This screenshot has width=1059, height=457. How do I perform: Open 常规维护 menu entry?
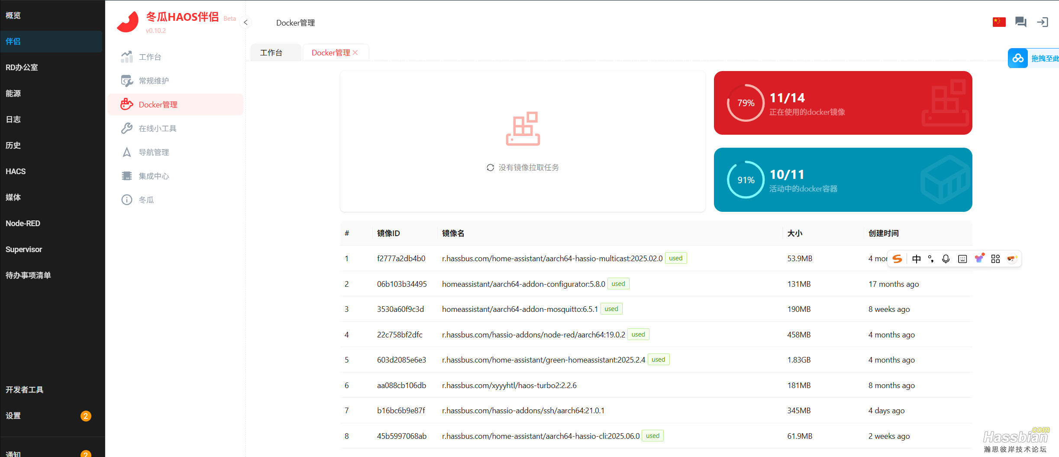(175, 81)
